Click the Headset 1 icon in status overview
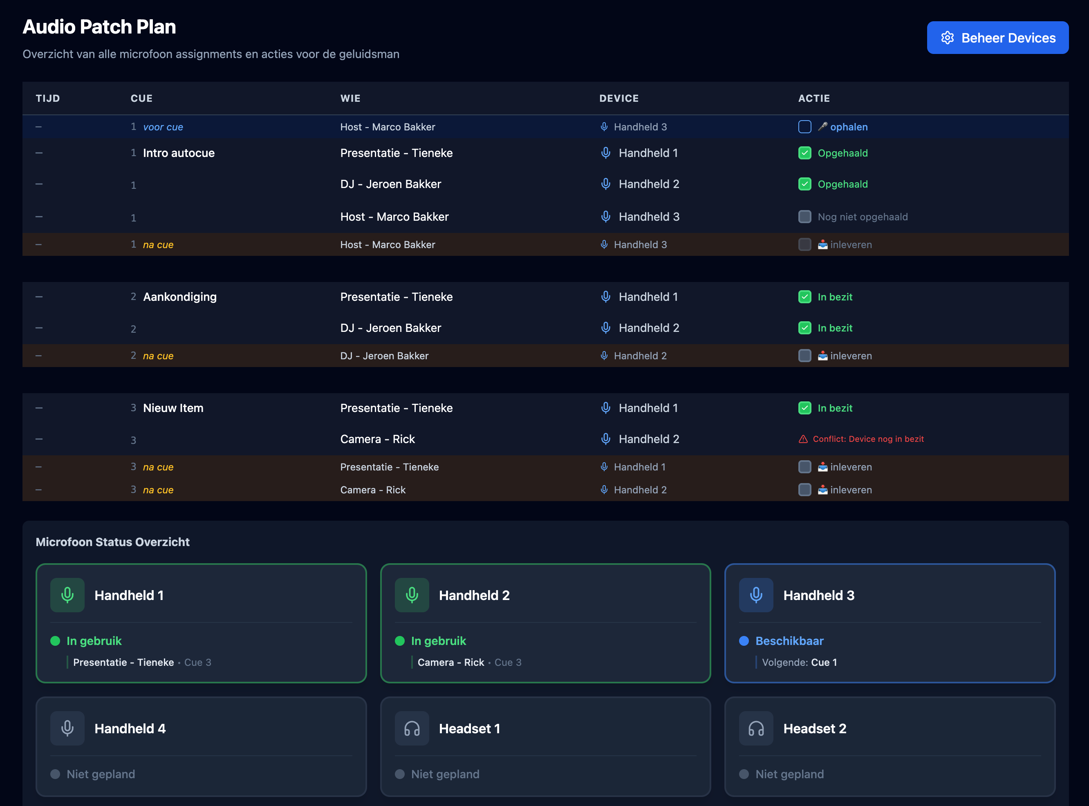 click(412, 728)
